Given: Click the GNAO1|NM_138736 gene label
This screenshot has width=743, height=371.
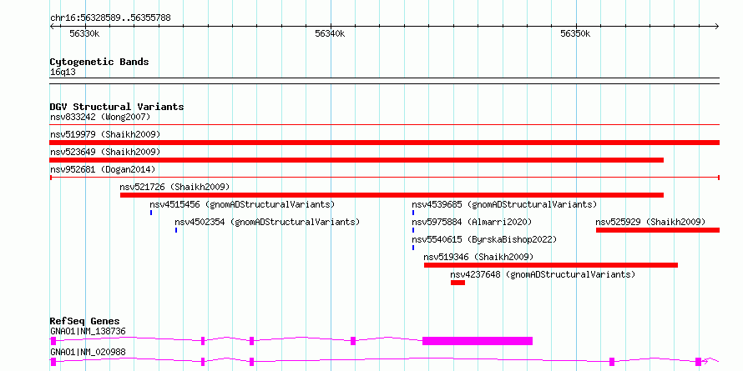Looking at the screenshot, I should (x=88, y=331).
